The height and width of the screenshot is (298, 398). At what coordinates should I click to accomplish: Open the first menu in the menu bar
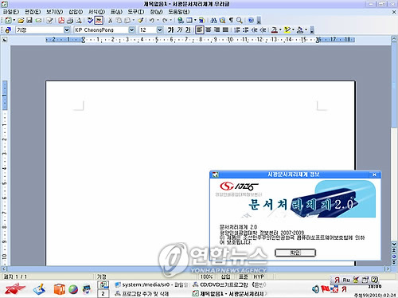[x=11, y=12]
